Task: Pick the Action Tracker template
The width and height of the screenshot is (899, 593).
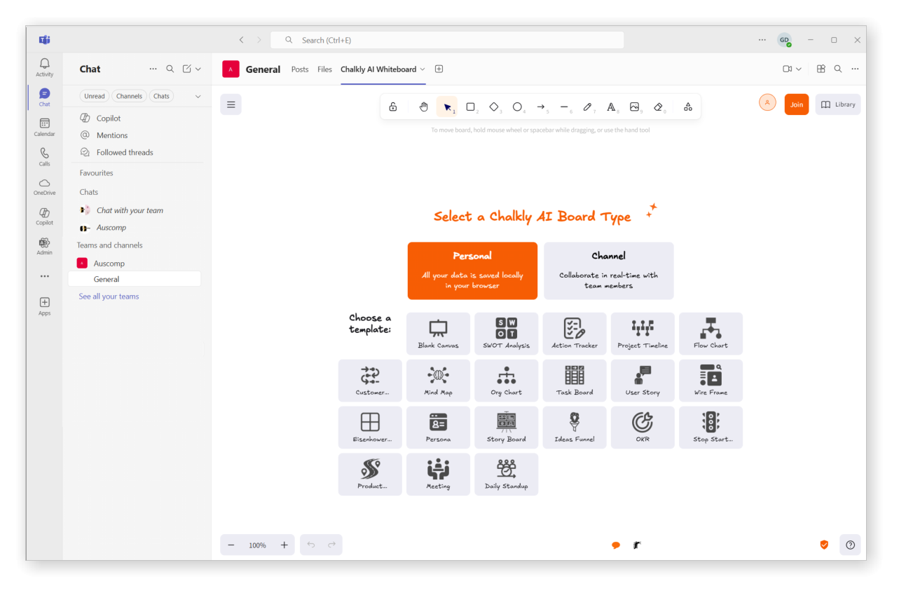Action: pos(574,334)
